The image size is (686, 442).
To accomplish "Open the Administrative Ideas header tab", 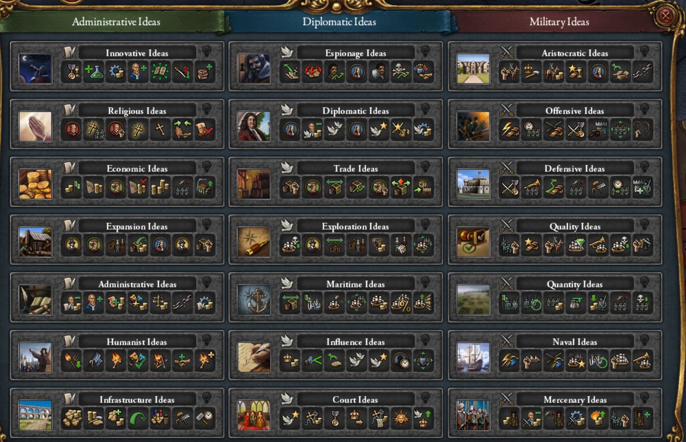I will point(116,22).
